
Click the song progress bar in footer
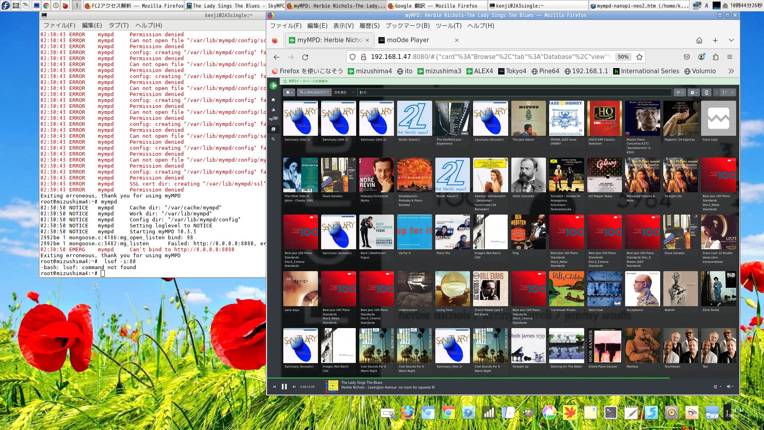pyautogui.click(x=477, y=377)
